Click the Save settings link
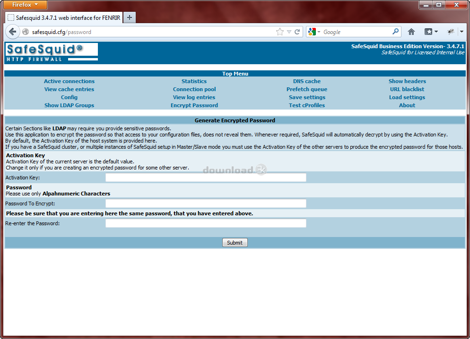 [307, 97]
